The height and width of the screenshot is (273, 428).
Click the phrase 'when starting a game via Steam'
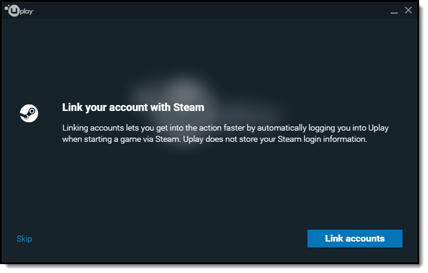pos(121,139)
